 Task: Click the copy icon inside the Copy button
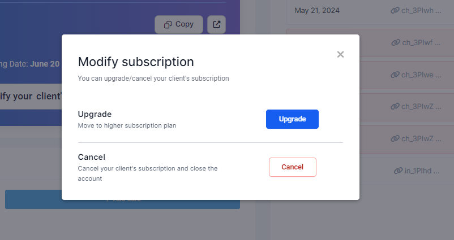(x=168, y=24)
